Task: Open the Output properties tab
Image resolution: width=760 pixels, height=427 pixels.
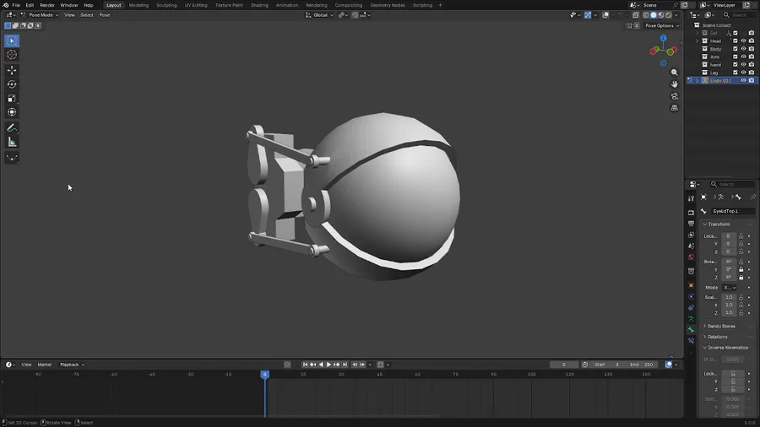Action: click(x=691, y=224)
